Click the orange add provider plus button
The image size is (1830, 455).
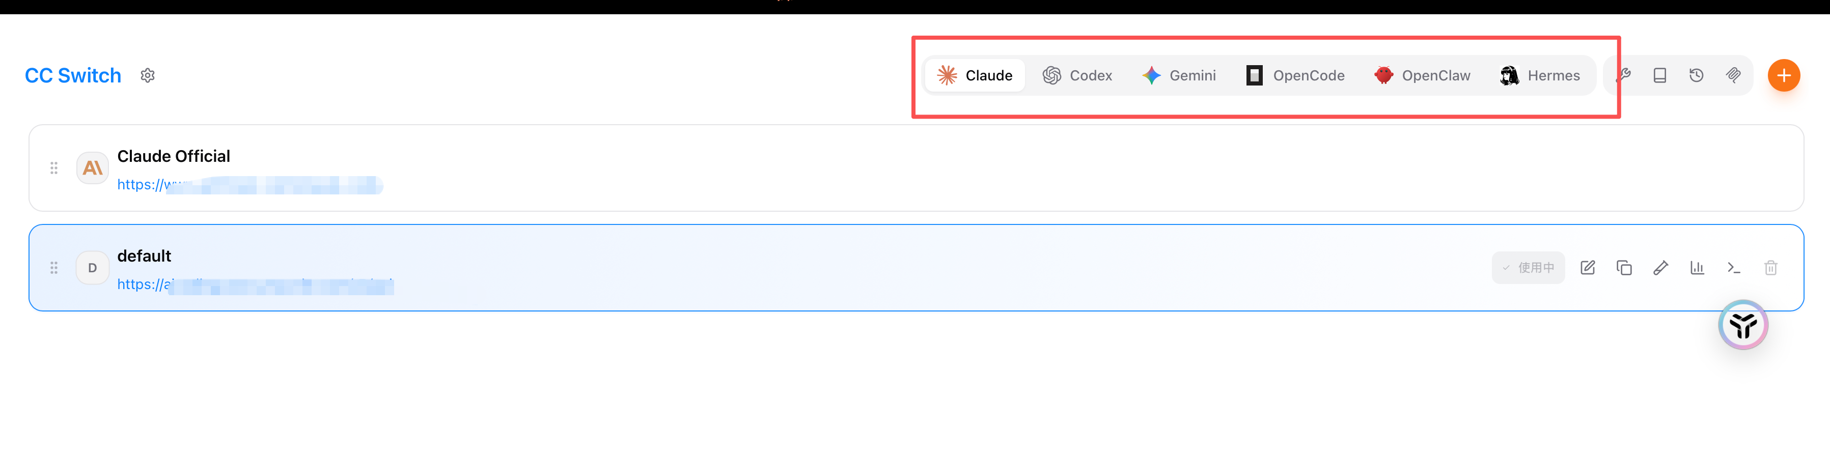[1783, 75]
